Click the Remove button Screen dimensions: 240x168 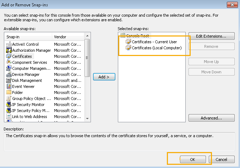[212, 46]
